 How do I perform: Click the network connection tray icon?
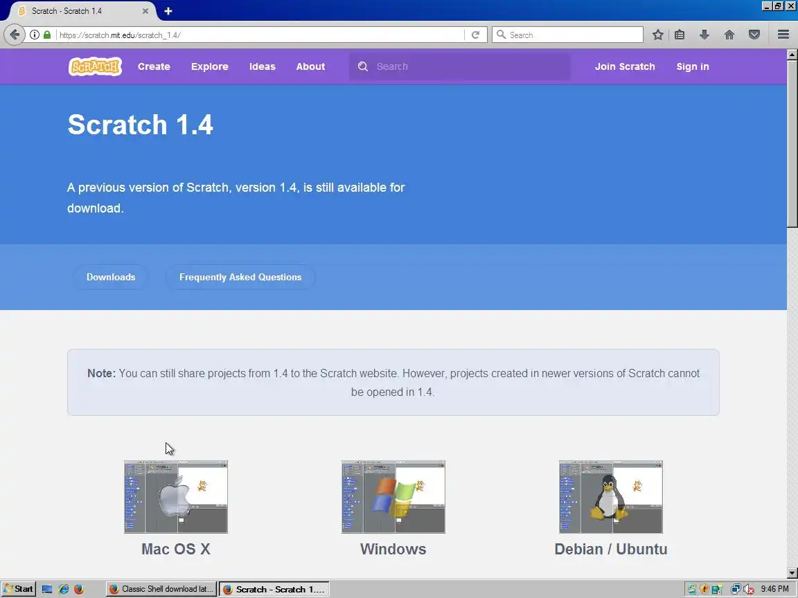(x=736, y=589)
